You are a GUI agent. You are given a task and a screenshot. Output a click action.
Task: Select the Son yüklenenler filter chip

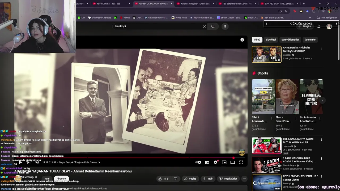tap(290, 40)
